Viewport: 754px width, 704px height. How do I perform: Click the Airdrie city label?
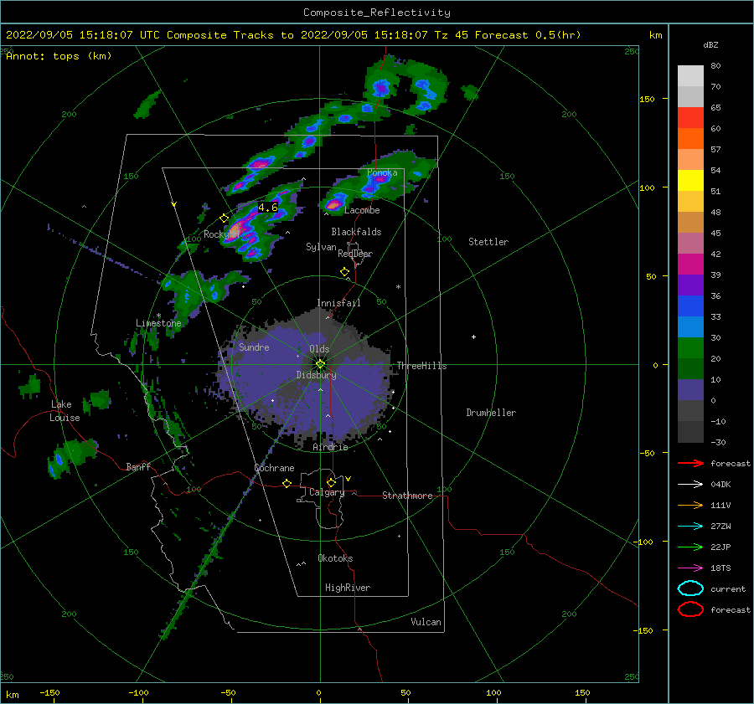click(x=330, y=447)
